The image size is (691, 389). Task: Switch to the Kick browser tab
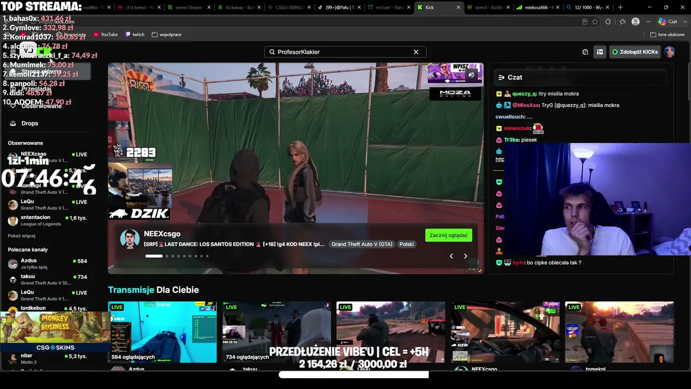pos(437,8)
